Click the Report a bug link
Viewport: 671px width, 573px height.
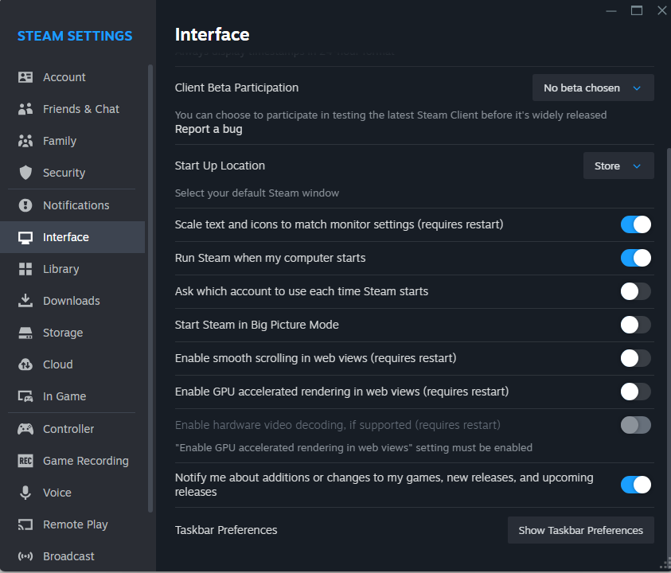coord(209,129)
